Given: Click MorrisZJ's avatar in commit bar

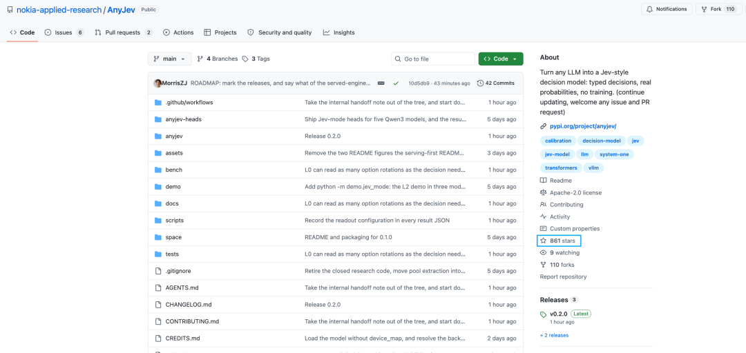Looking at the screenshot, I should 157,83.
